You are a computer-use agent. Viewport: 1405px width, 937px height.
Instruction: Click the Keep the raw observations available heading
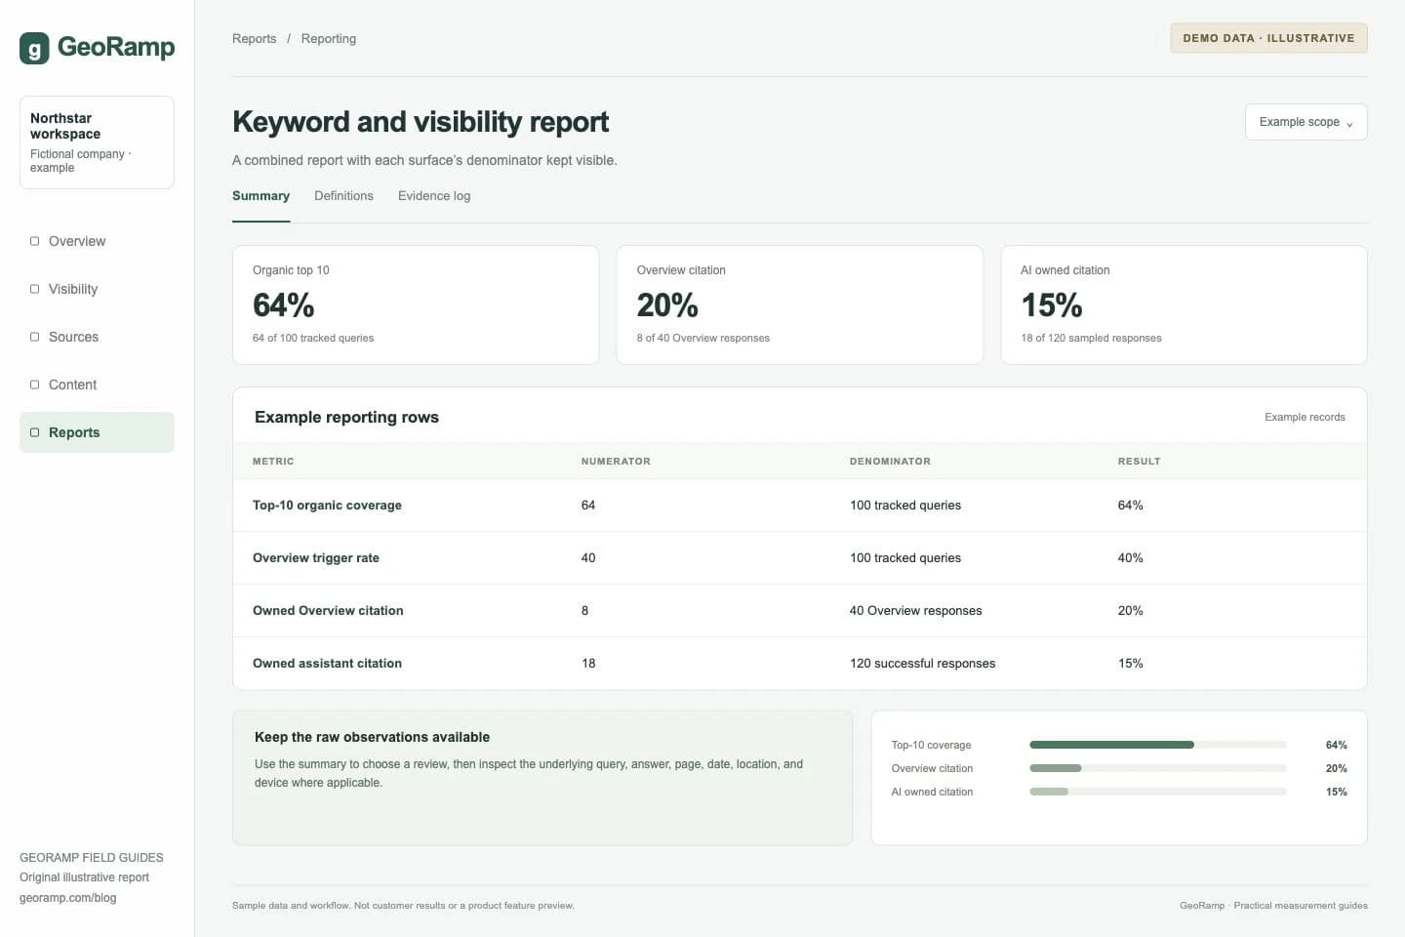372,737
